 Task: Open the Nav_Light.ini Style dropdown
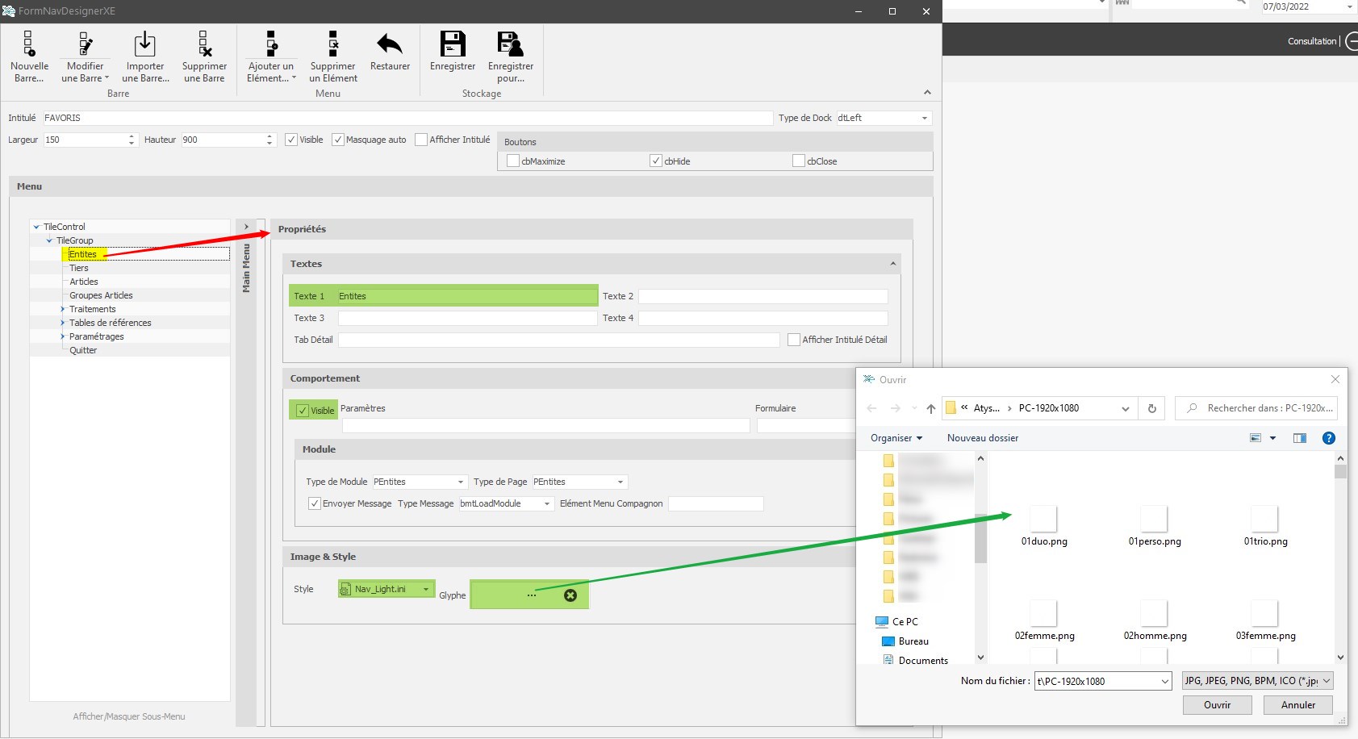tap(425, 589)
